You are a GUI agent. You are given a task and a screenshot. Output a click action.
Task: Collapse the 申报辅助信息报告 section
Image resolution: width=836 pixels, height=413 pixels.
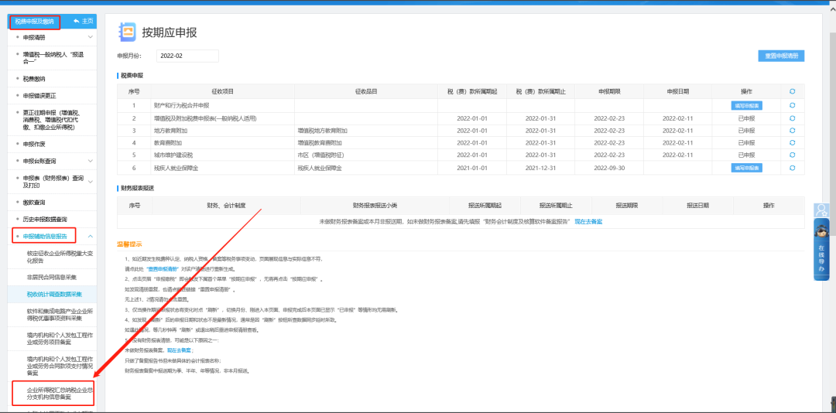click(90, 236)
